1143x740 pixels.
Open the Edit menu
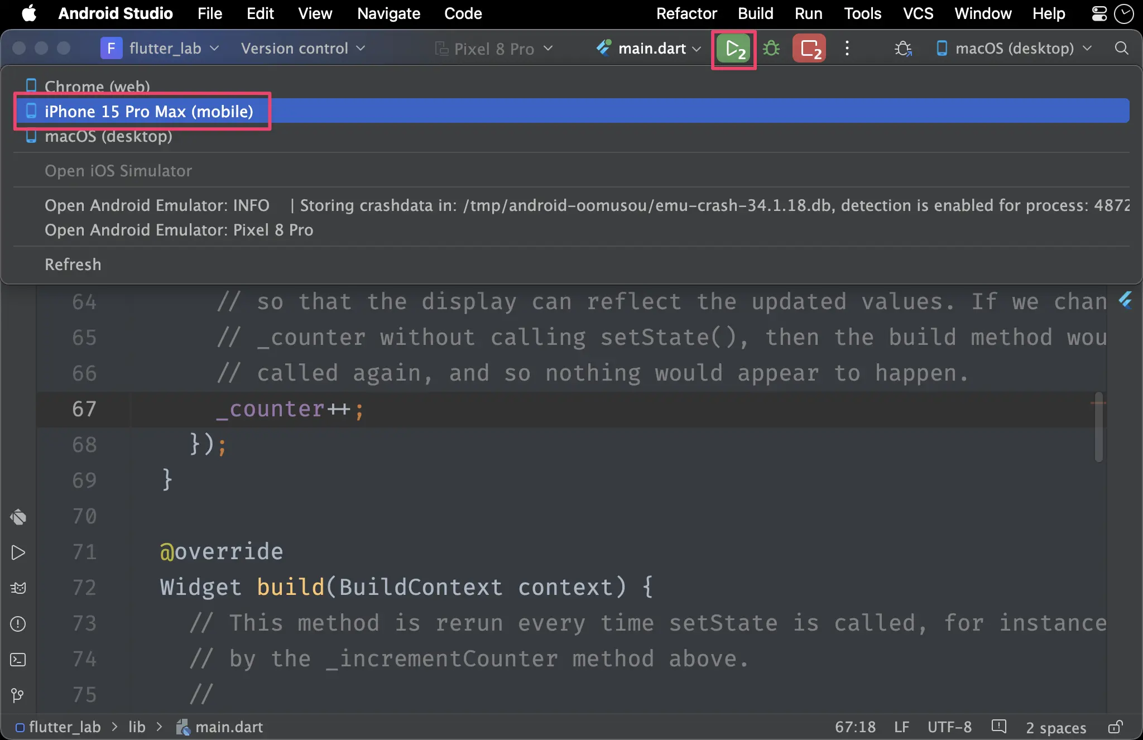coord(260,13)
